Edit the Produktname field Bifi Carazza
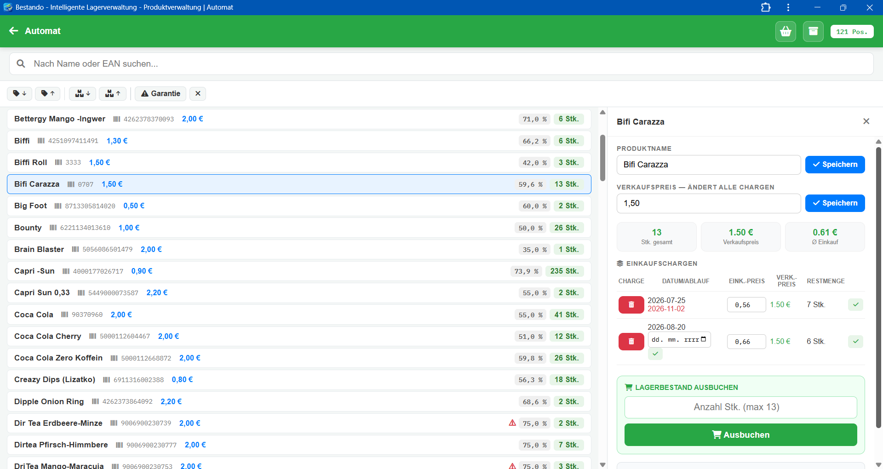Viewport: 883px width, 469px height. (709, 165)
